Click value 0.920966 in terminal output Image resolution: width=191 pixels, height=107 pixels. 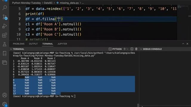50,75
